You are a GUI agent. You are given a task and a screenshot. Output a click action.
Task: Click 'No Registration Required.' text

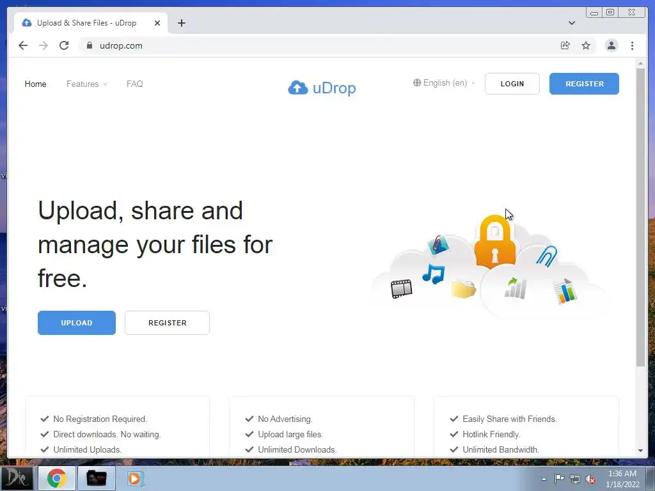pyautogui.click(x=100, y=419)
